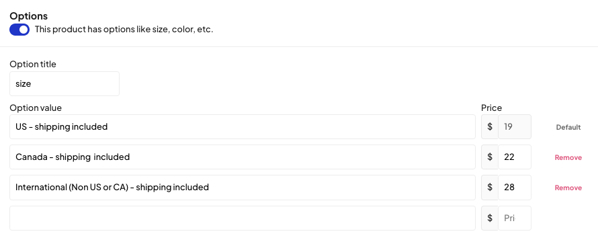The width and height of the screenshot is (598, 244).
Task: Select the price field showing 28
Action: click(x=515, y=188)
